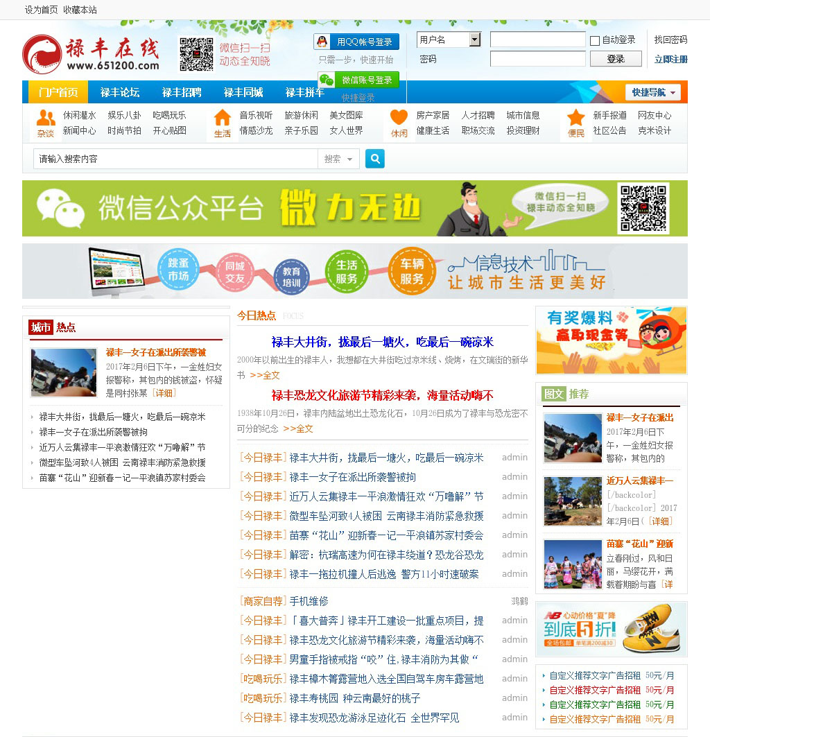Click the blue magnifier search button
The width and height of the screenshot is (832, 737).
click(x=374, y=159)
